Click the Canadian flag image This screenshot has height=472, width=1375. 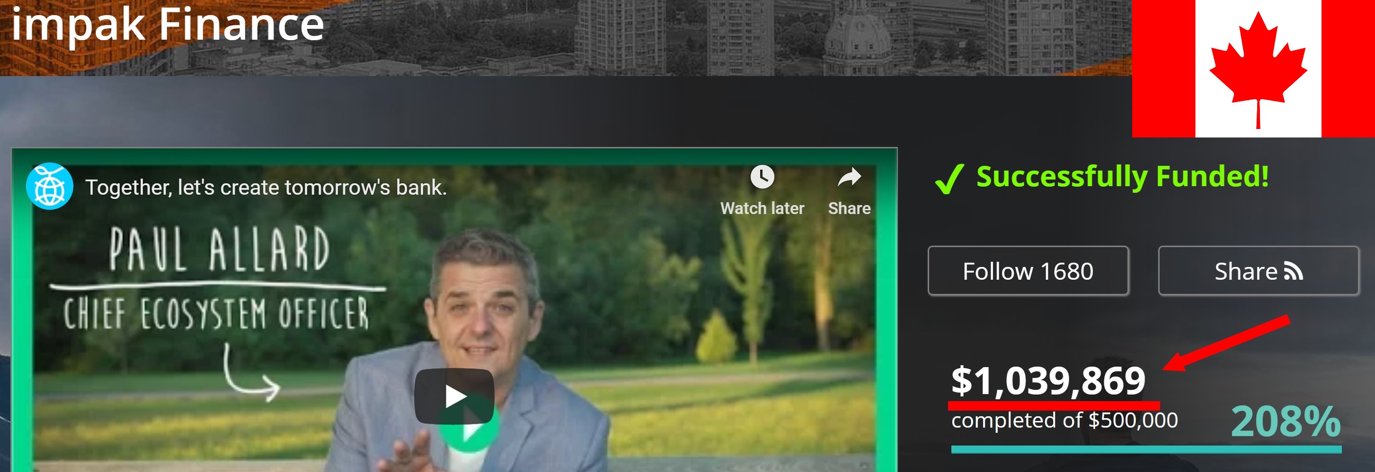tap(1253, 68)
